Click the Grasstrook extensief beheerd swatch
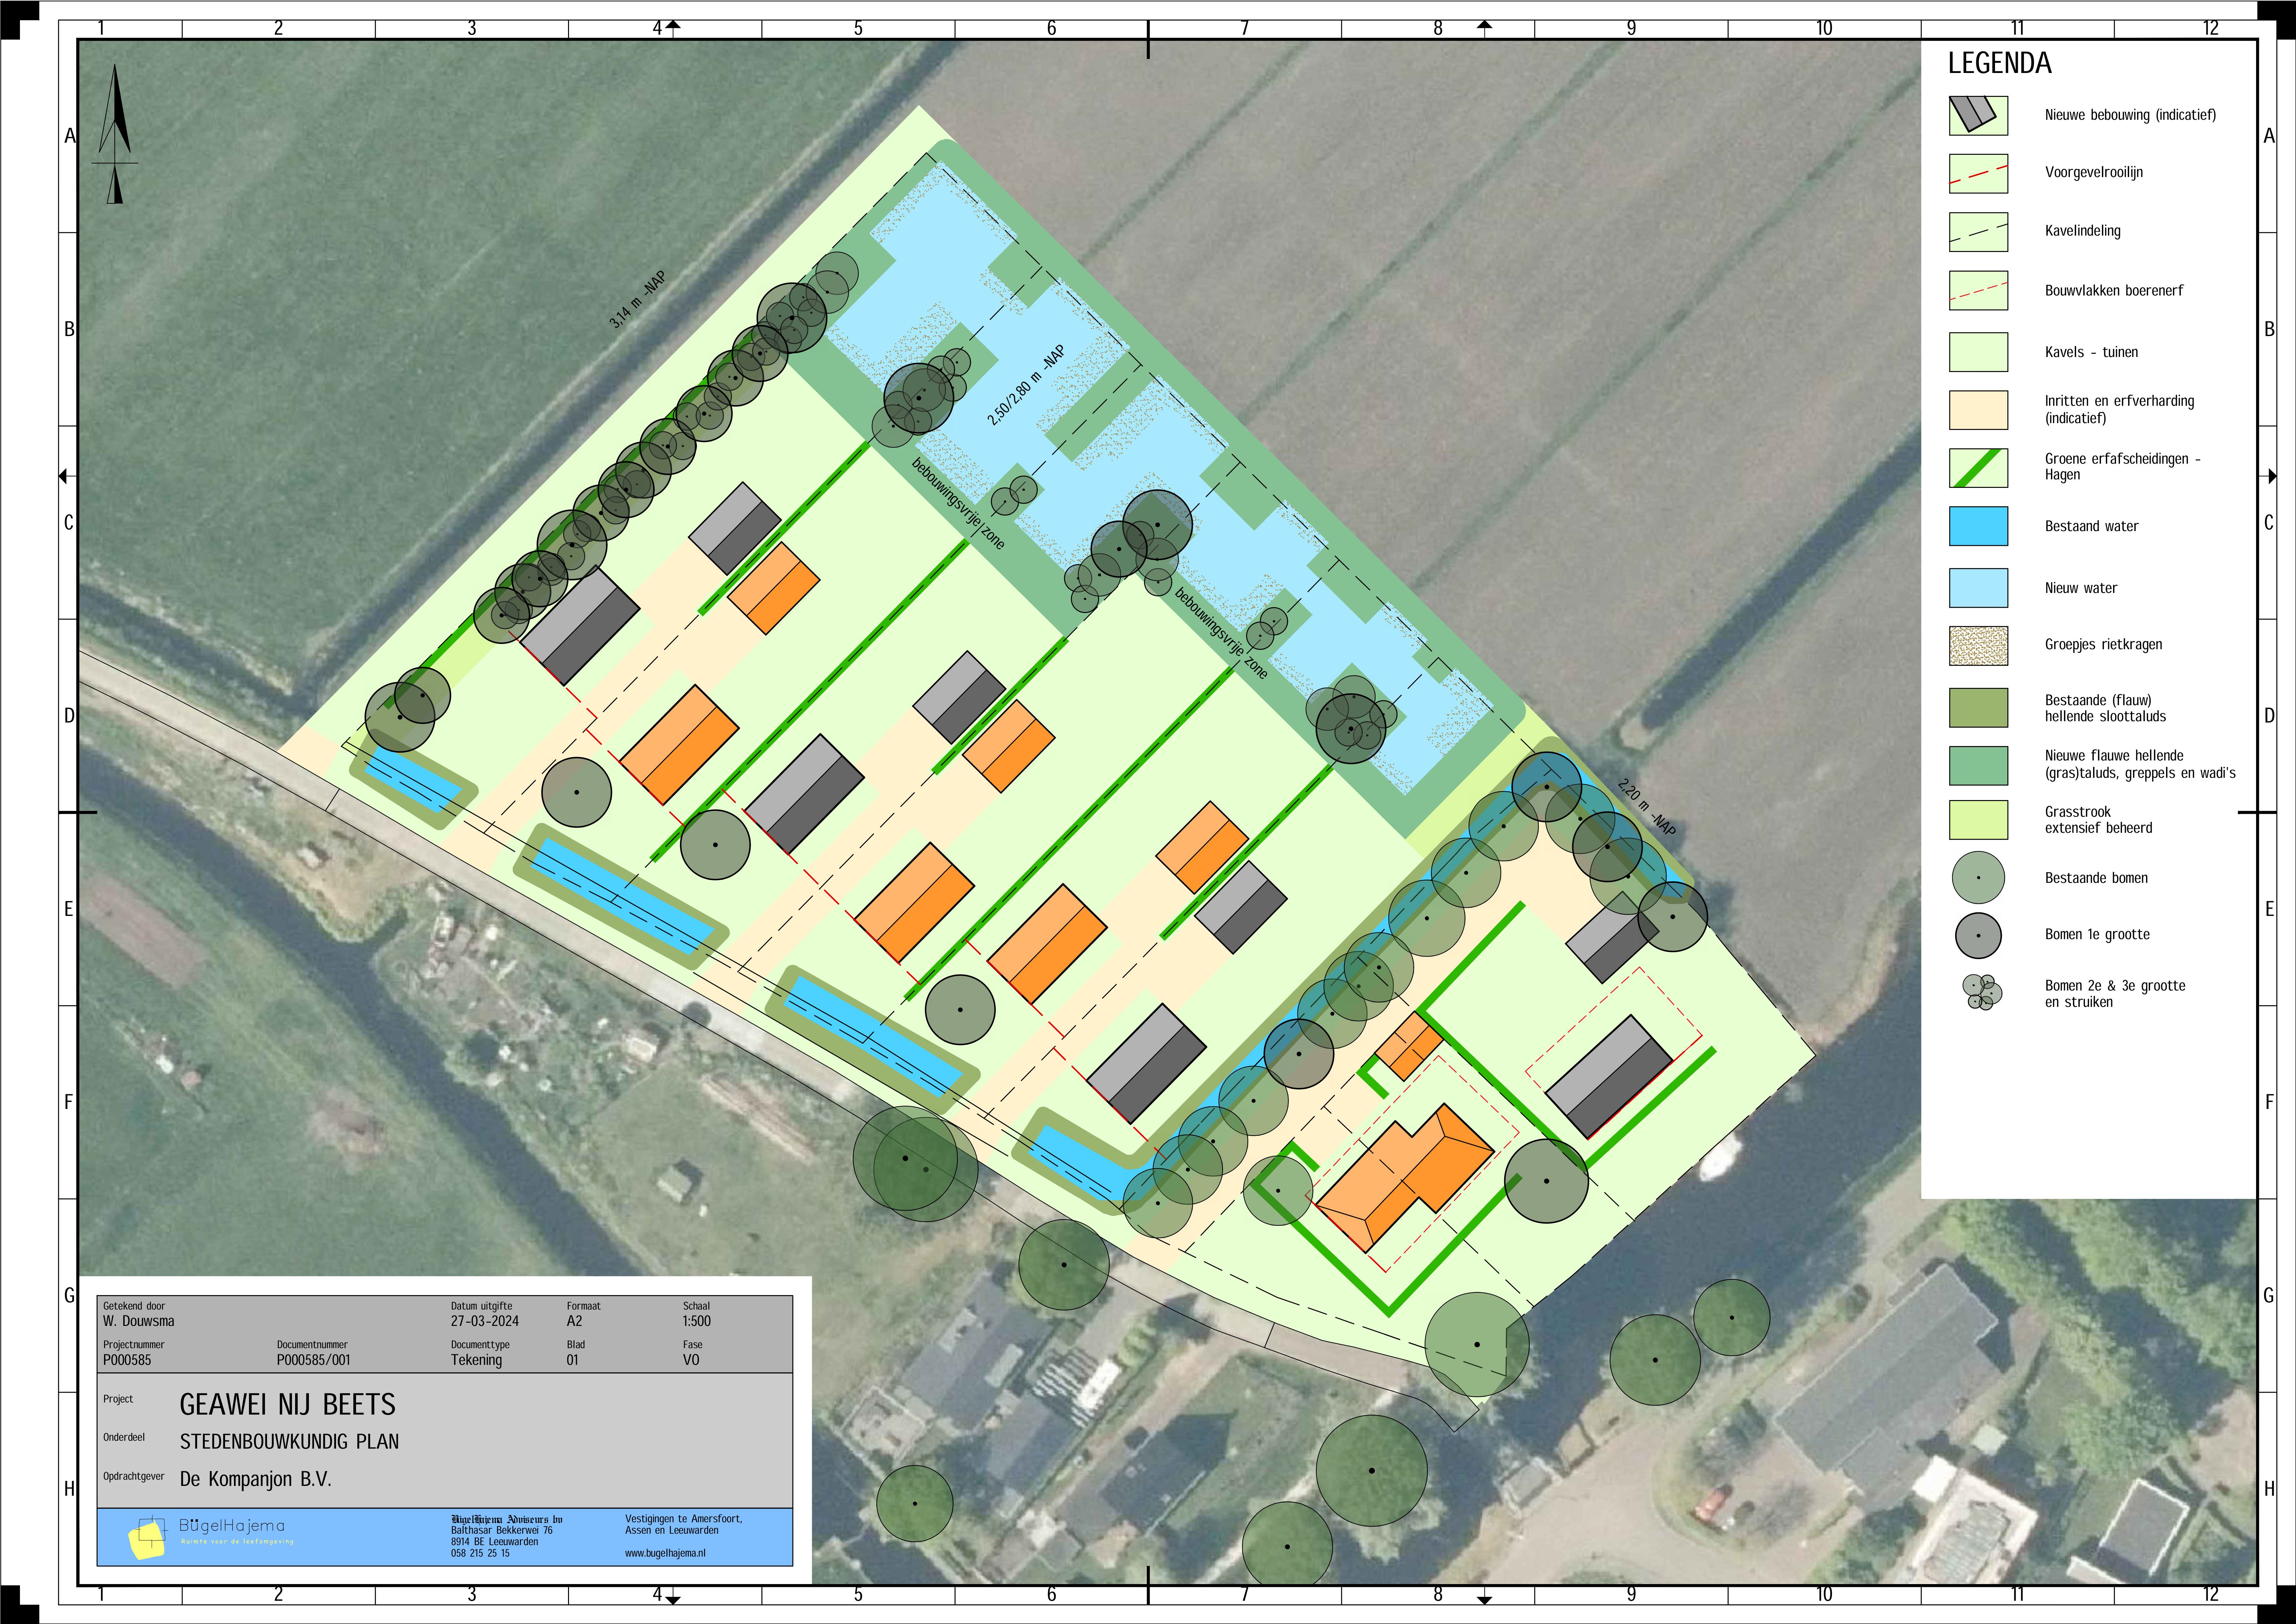Screen dimensions: 2296x1624 [1978, 820]
